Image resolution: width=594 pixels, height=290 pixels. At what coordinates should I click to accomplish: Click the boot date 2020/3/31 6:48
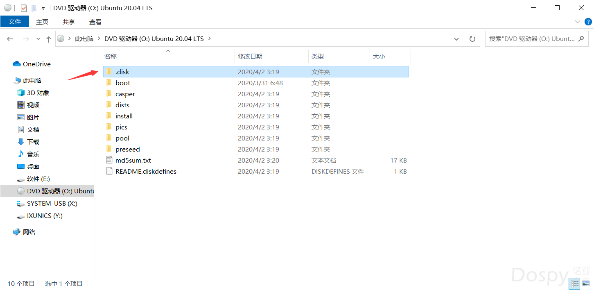click(x=260, y=83)
